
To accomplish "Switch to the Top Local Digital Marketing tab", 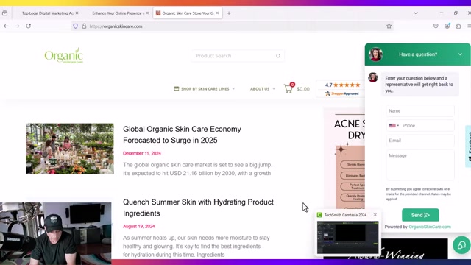I will coord(47,13).
